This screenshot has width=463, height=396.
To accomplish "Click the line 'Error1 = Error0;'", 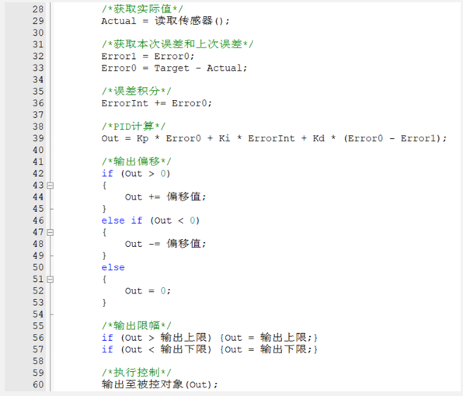I will [x=148, y=57].
